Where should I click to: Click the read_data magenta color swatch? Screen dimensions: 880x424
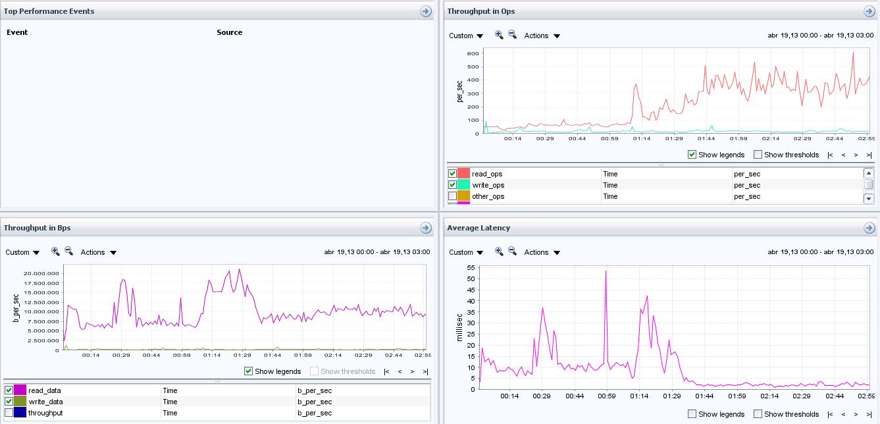(x=20, y=390)
